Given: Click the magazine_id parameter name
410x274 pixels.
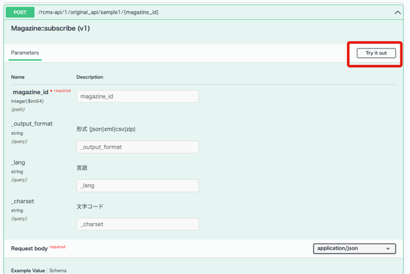Looking at the screenshot, I should point(31,92).
